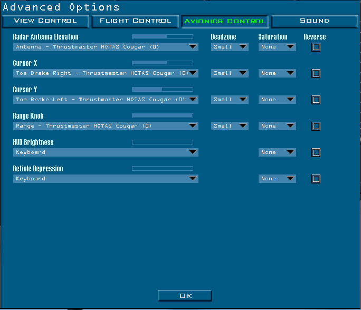Open the Flight Control tab

pos(135,21)
